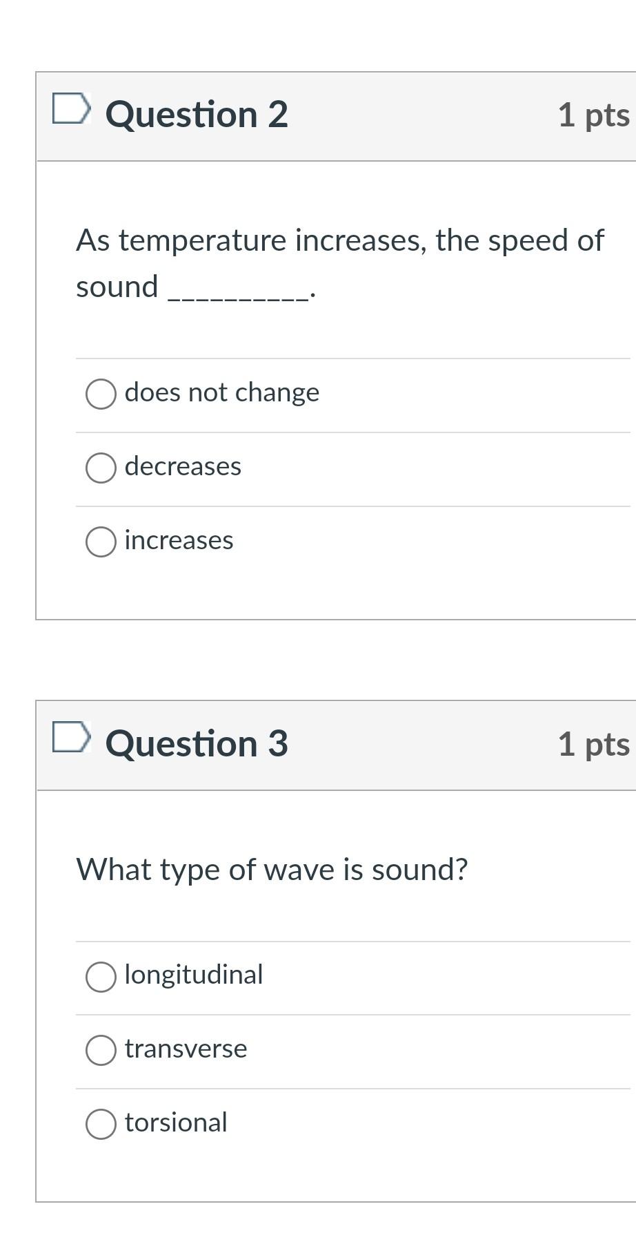636x1260 pixels.
Task: Select the 'decreases' radio button
Action: tap(101, 468)
